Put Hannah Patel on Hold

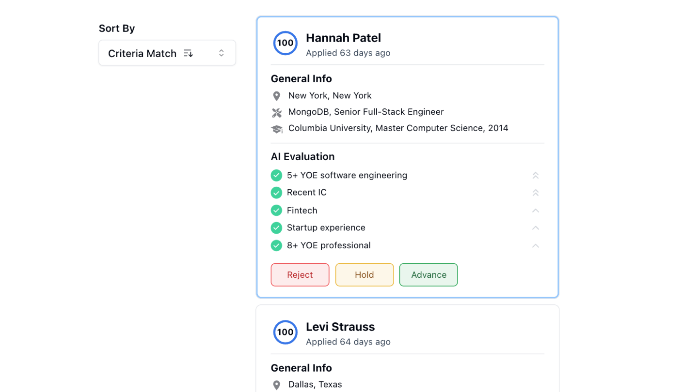pos(364,275)
